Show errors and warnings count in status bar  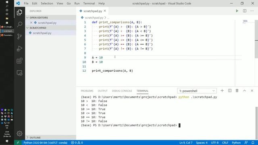coord(77,143)
